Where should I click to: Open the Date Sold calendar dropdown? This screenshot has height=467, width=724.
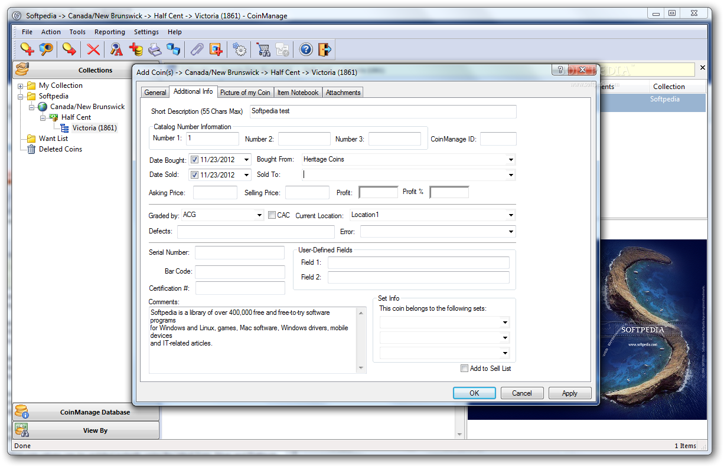(x=246, y=175)
